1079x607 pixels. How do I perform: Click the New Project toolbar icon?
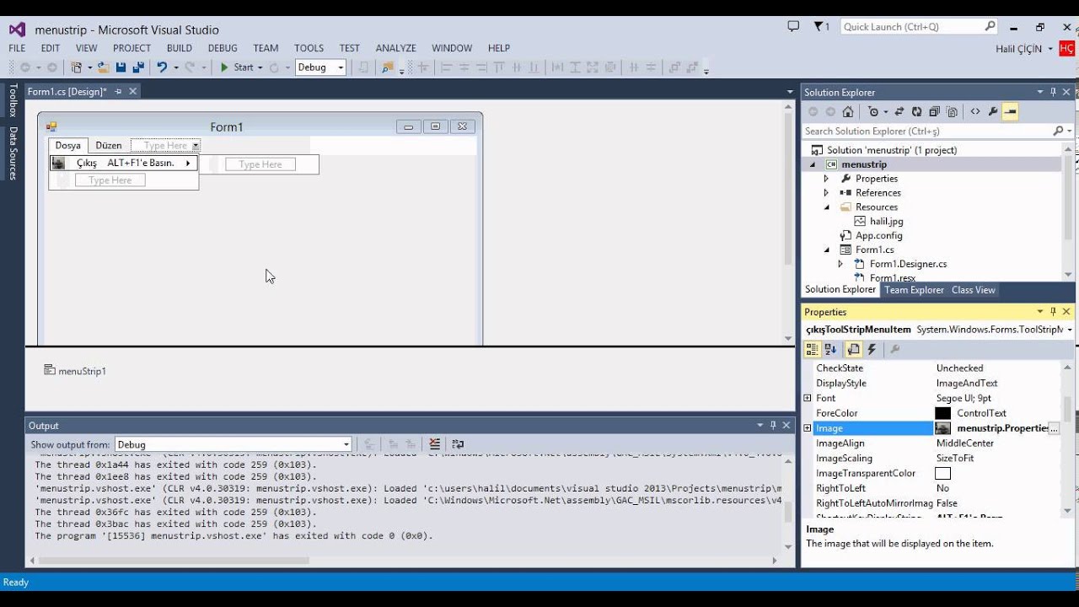click(x=77, y=67)
